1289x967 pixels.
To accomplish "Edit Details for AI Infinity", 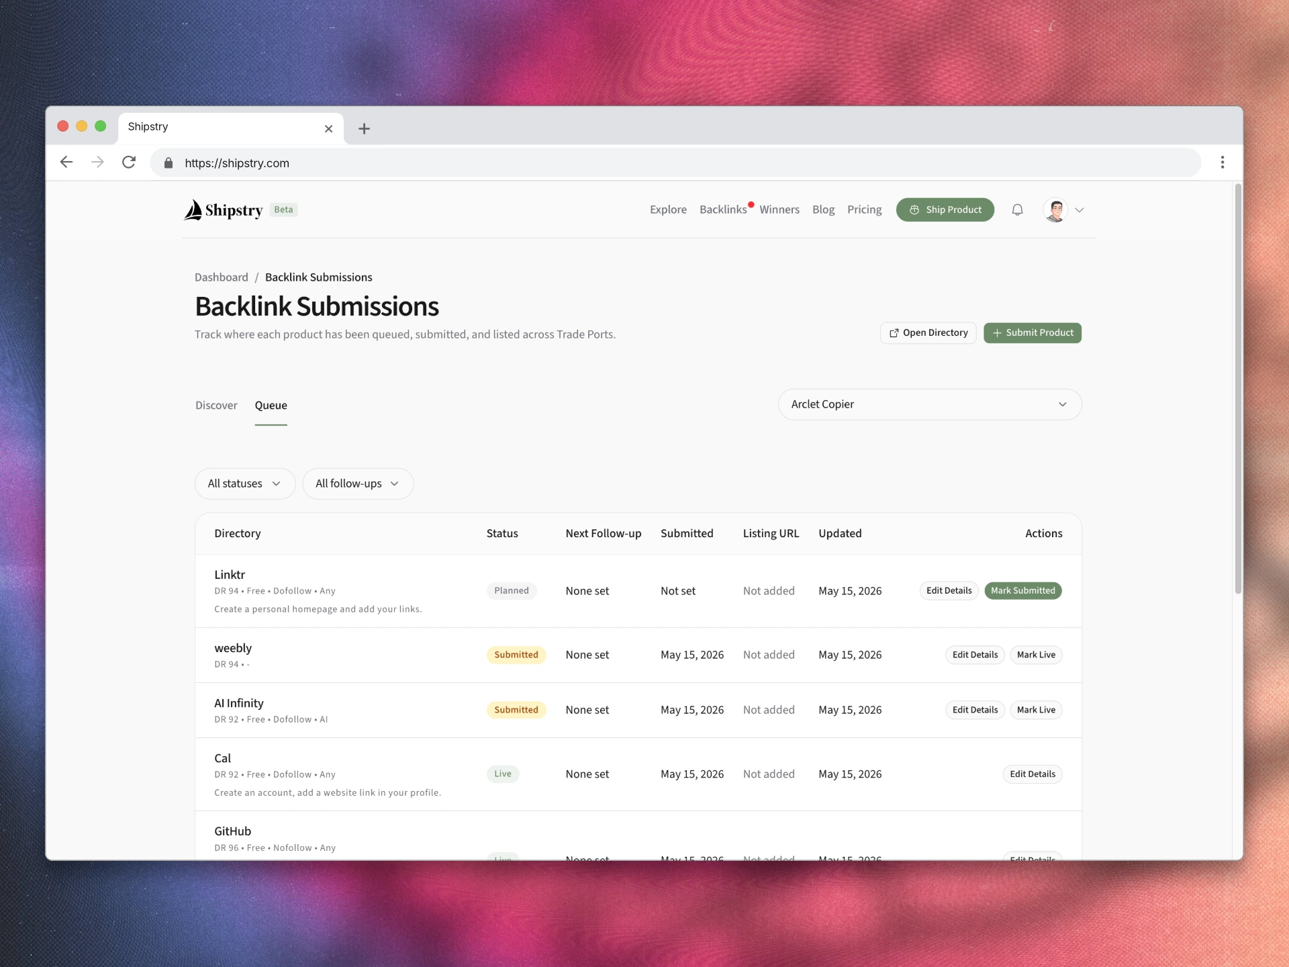I will (x=975, y=710).
